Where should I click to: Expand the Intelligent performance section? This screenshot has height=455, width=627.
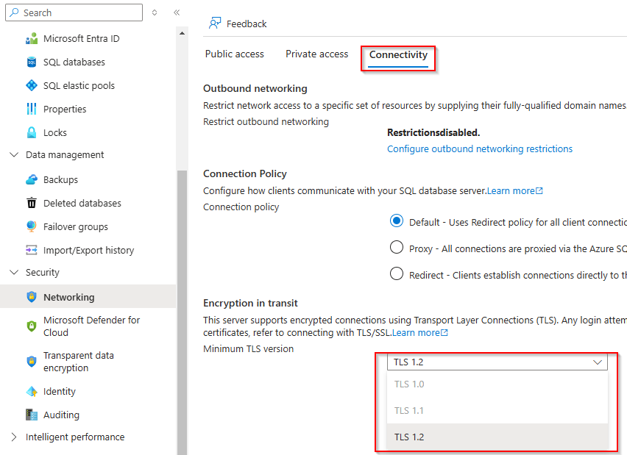14,437
